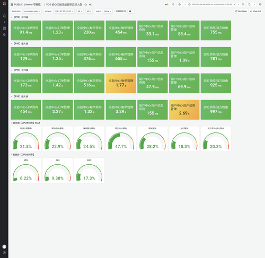The height and width of the screenshot is (258, 265).
Task: Click the 230 ms stat panel
Action: [89, 30]
